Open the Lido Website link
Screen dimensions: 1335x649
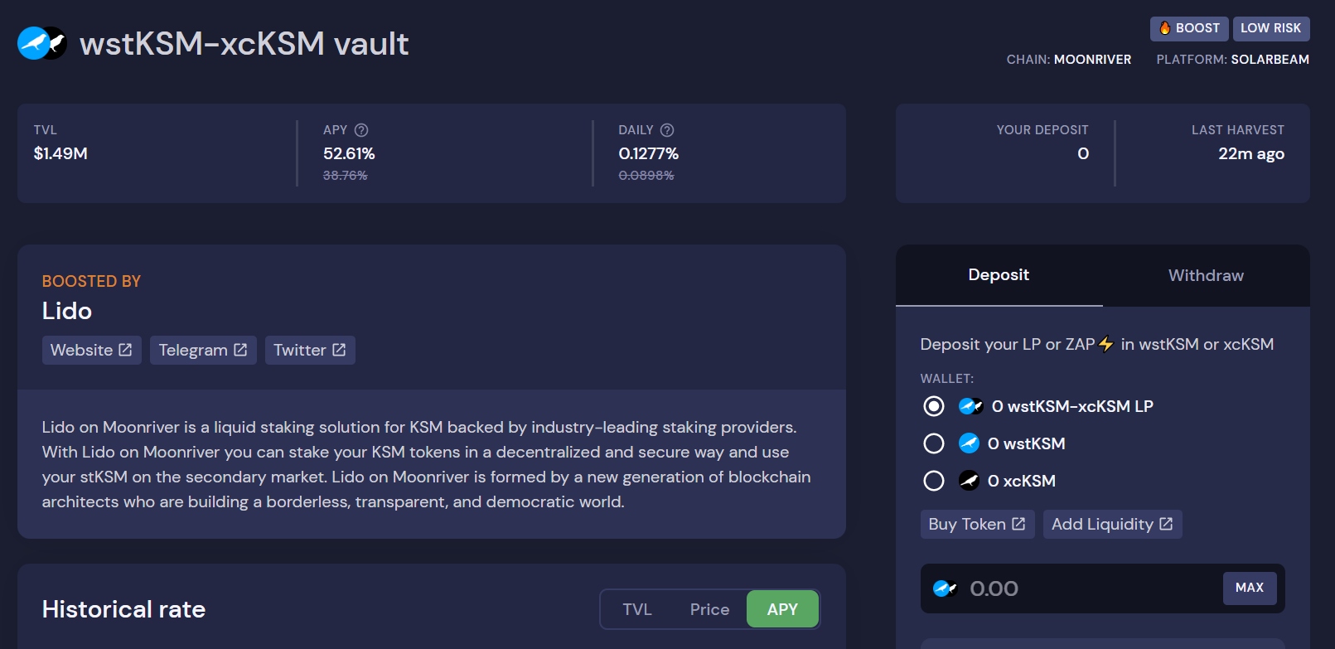pyautogui.click(x=91, y=350)
